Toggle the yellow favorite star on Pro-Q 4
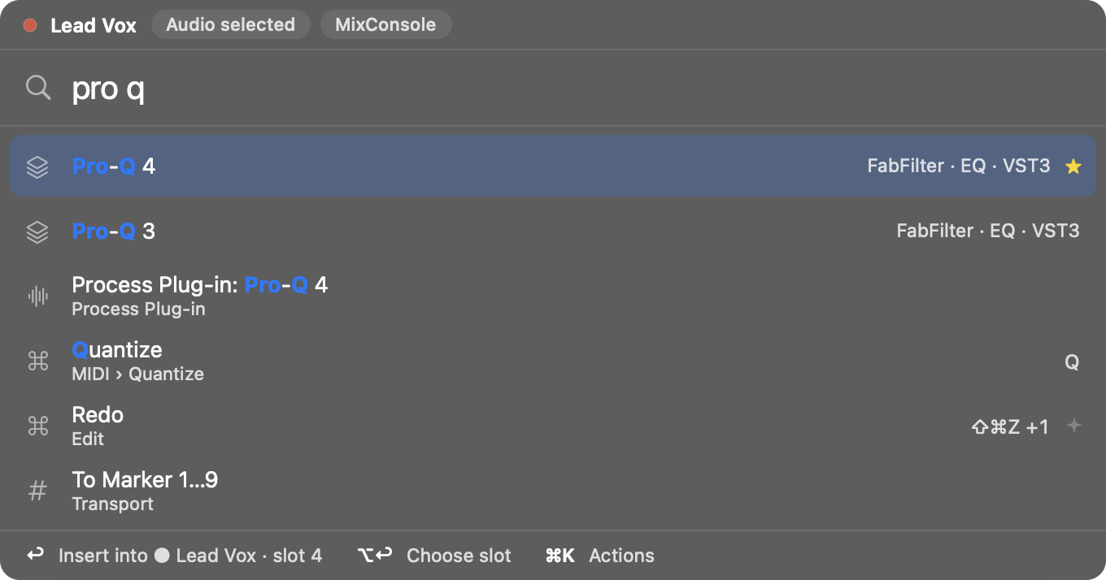Image resolution: width=1106 pixels, height=580 pixels. (1073, 167)
